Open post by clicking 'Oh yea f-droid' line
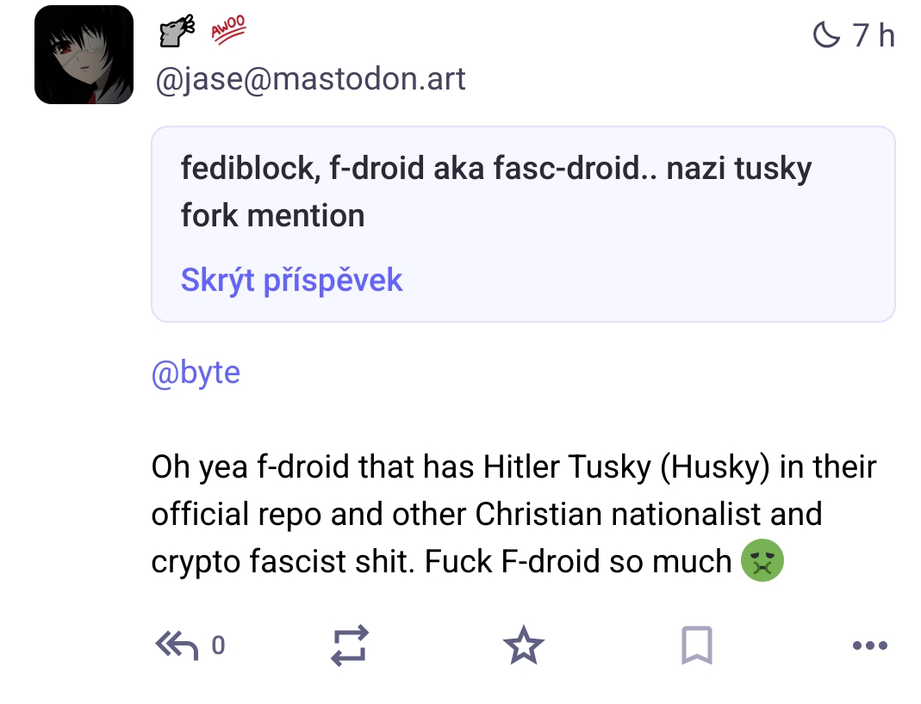The image size is (921, 704). pyautogui.click(x=514, y=467)
